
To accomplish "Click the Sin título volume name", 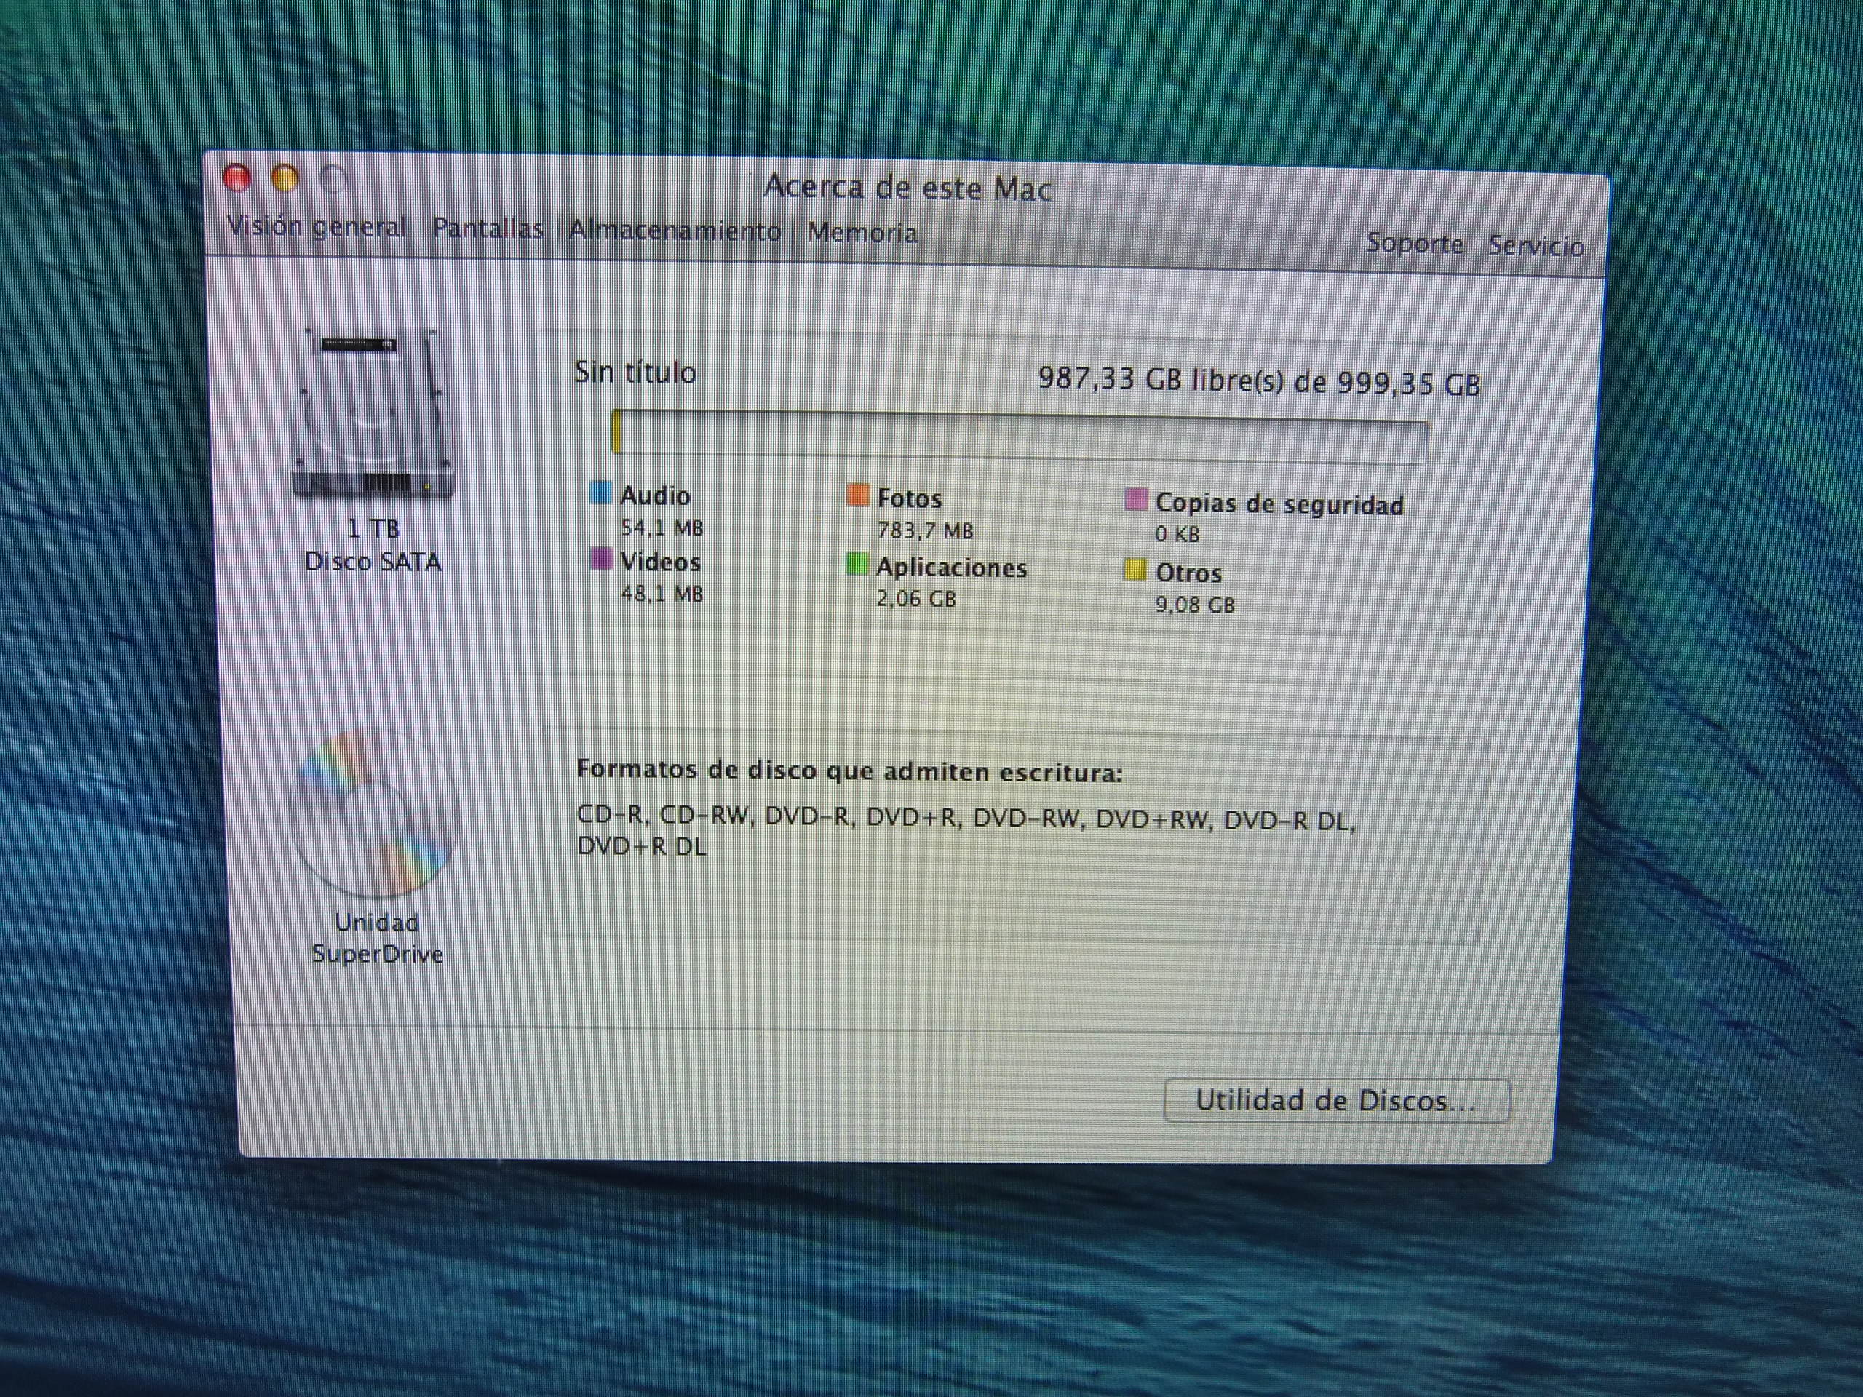I will click(x=635, y=373).
